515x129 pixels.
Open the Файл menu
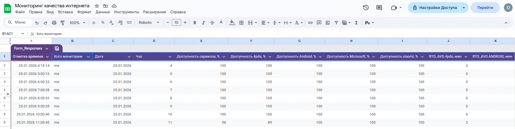click(x=20, y=12)
